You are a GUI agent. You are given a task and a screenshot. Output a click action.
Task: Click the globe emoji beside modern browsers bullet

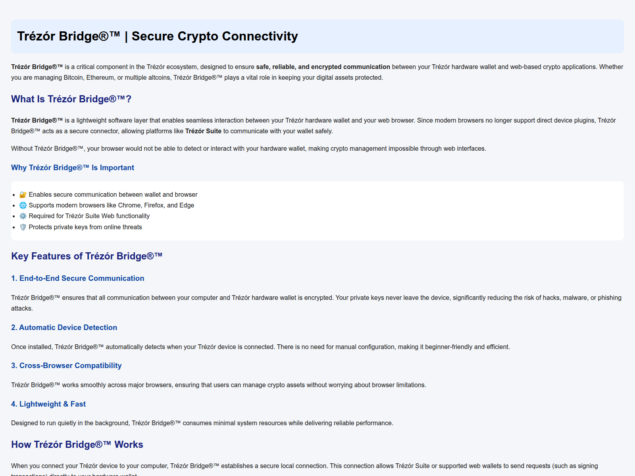click(x=23, y=205)
